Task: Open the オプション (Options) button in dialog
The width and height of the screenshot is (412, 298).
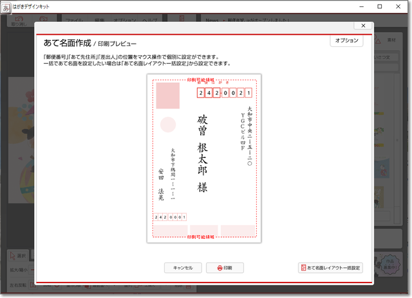Action: (x=346, y=40)
